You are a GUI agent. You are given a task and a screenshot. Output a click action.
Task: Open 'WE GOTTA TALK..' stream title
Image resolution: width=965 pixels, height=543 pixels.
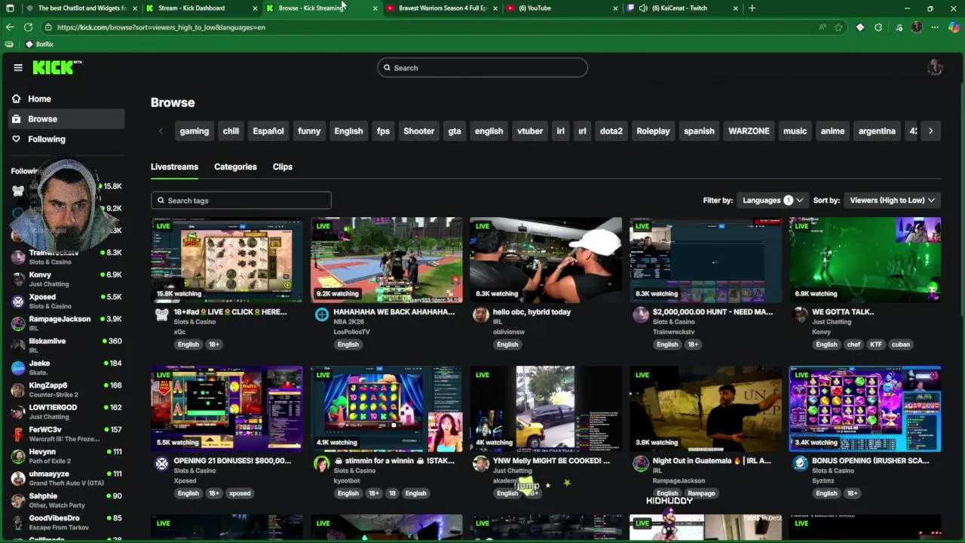click(843, 311)
